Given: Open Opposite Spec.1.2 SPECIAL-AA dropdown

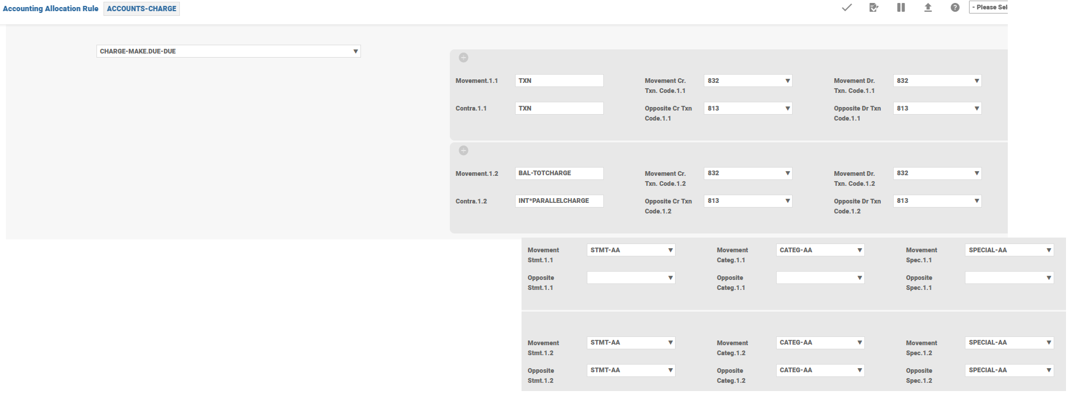Looking at the screenshot, I should [1009, 370].
